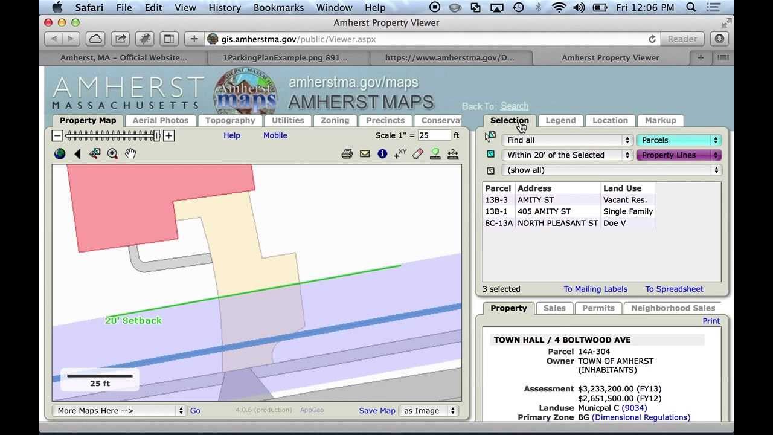Open the More Maps Here dropdown
The width and height of the screenshot is (773, 435).
click(x=119, y=411)
